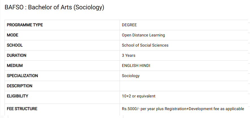Select the DURATION label cell
This screenshot has width=250, height=118.
click(17, 55)
